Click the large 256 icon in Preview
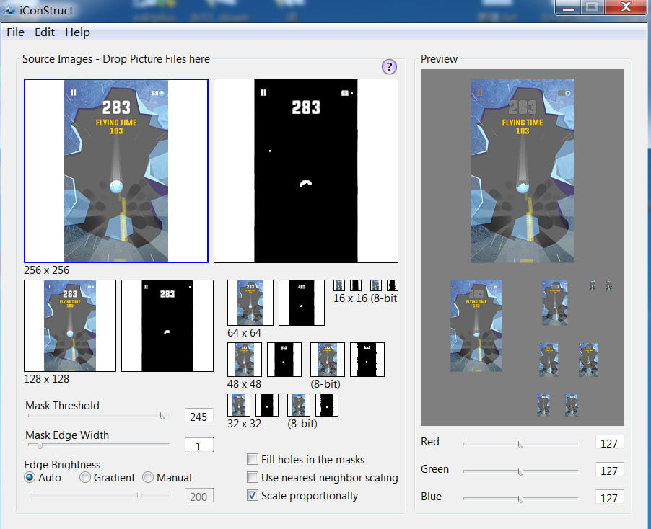Viewport: 651px width, 529px height. pos(523,171)
